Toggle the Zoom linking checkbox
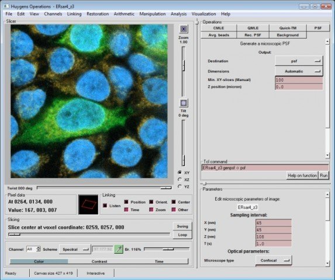335x280 pixels. click(x=151, y=209)
